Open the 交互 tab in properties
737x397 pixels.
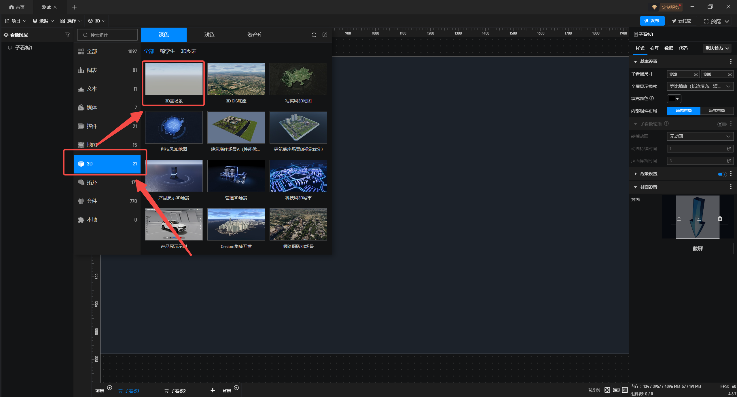(x=654, y=48)
